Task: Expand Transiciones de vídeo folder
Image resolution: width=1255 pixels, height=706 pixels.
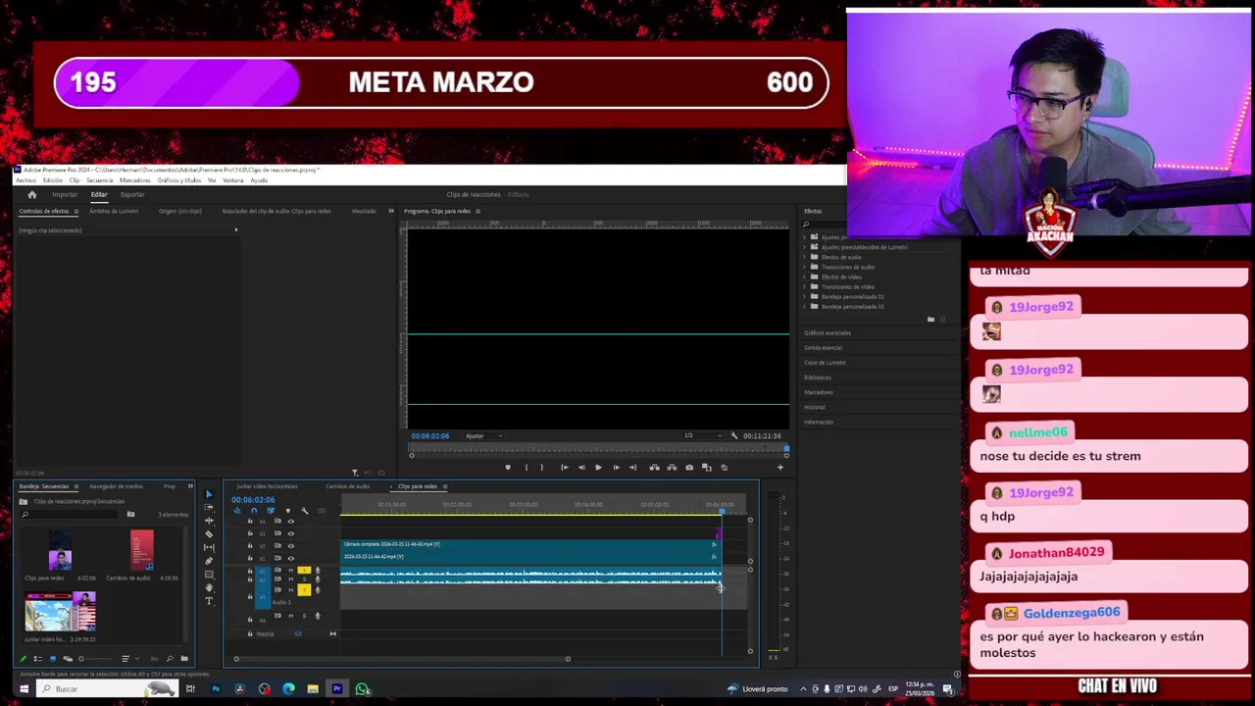Action: pyautogui.click(x=805, y=286)
